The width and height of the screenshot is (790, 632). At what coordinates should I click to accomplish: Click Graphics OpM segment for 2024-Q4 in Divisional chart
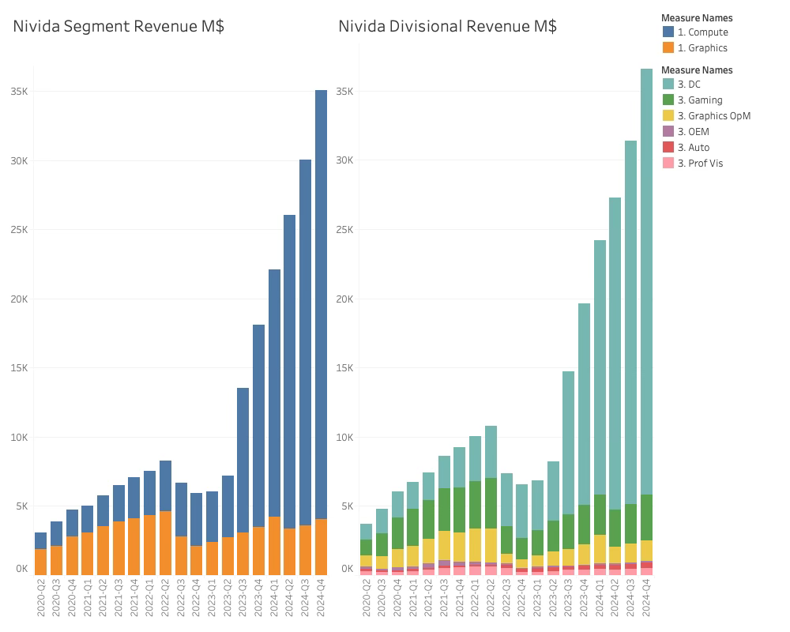click(646, 551)
